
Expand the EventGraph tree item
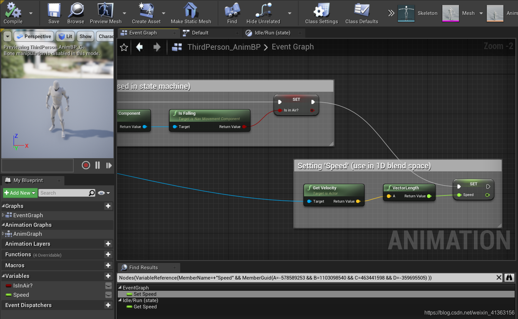[x=3, y=215]
